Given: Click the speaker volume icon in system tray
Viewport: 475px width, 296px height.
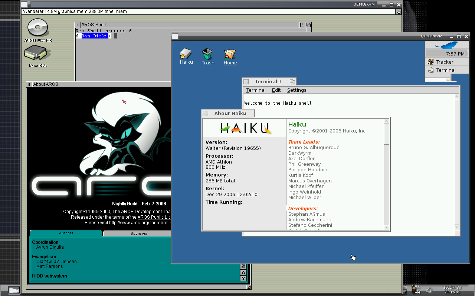Looking at the screenshot, I should [x=429, y=290].
